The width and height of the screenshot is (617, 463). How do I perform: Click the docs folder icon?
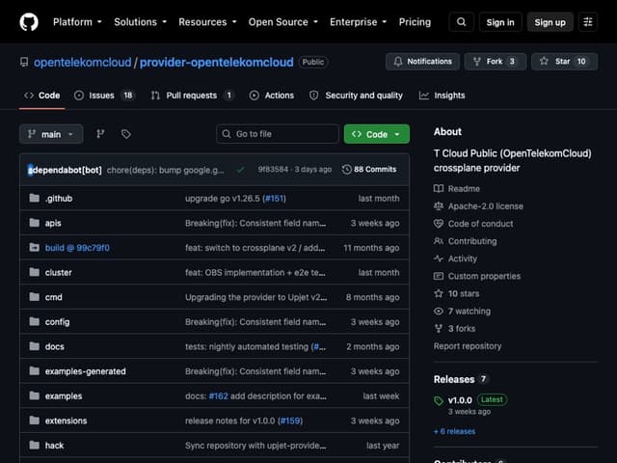pyautogui.click(x=35, y=346)
